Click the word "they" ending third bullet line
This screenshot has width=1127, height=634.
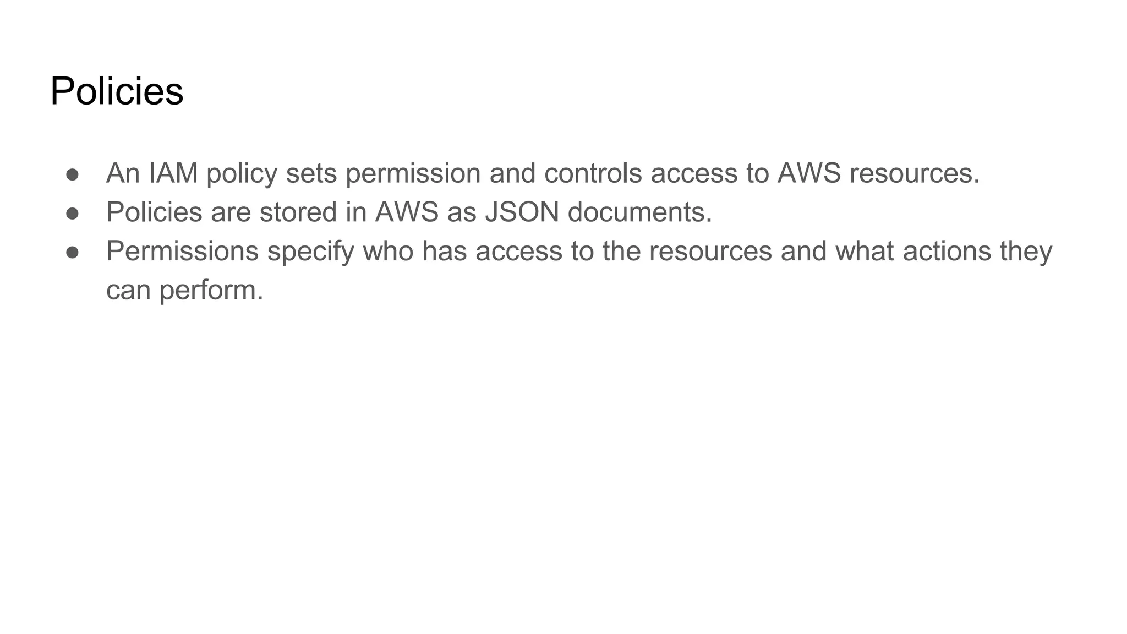tap(1026, 252)
